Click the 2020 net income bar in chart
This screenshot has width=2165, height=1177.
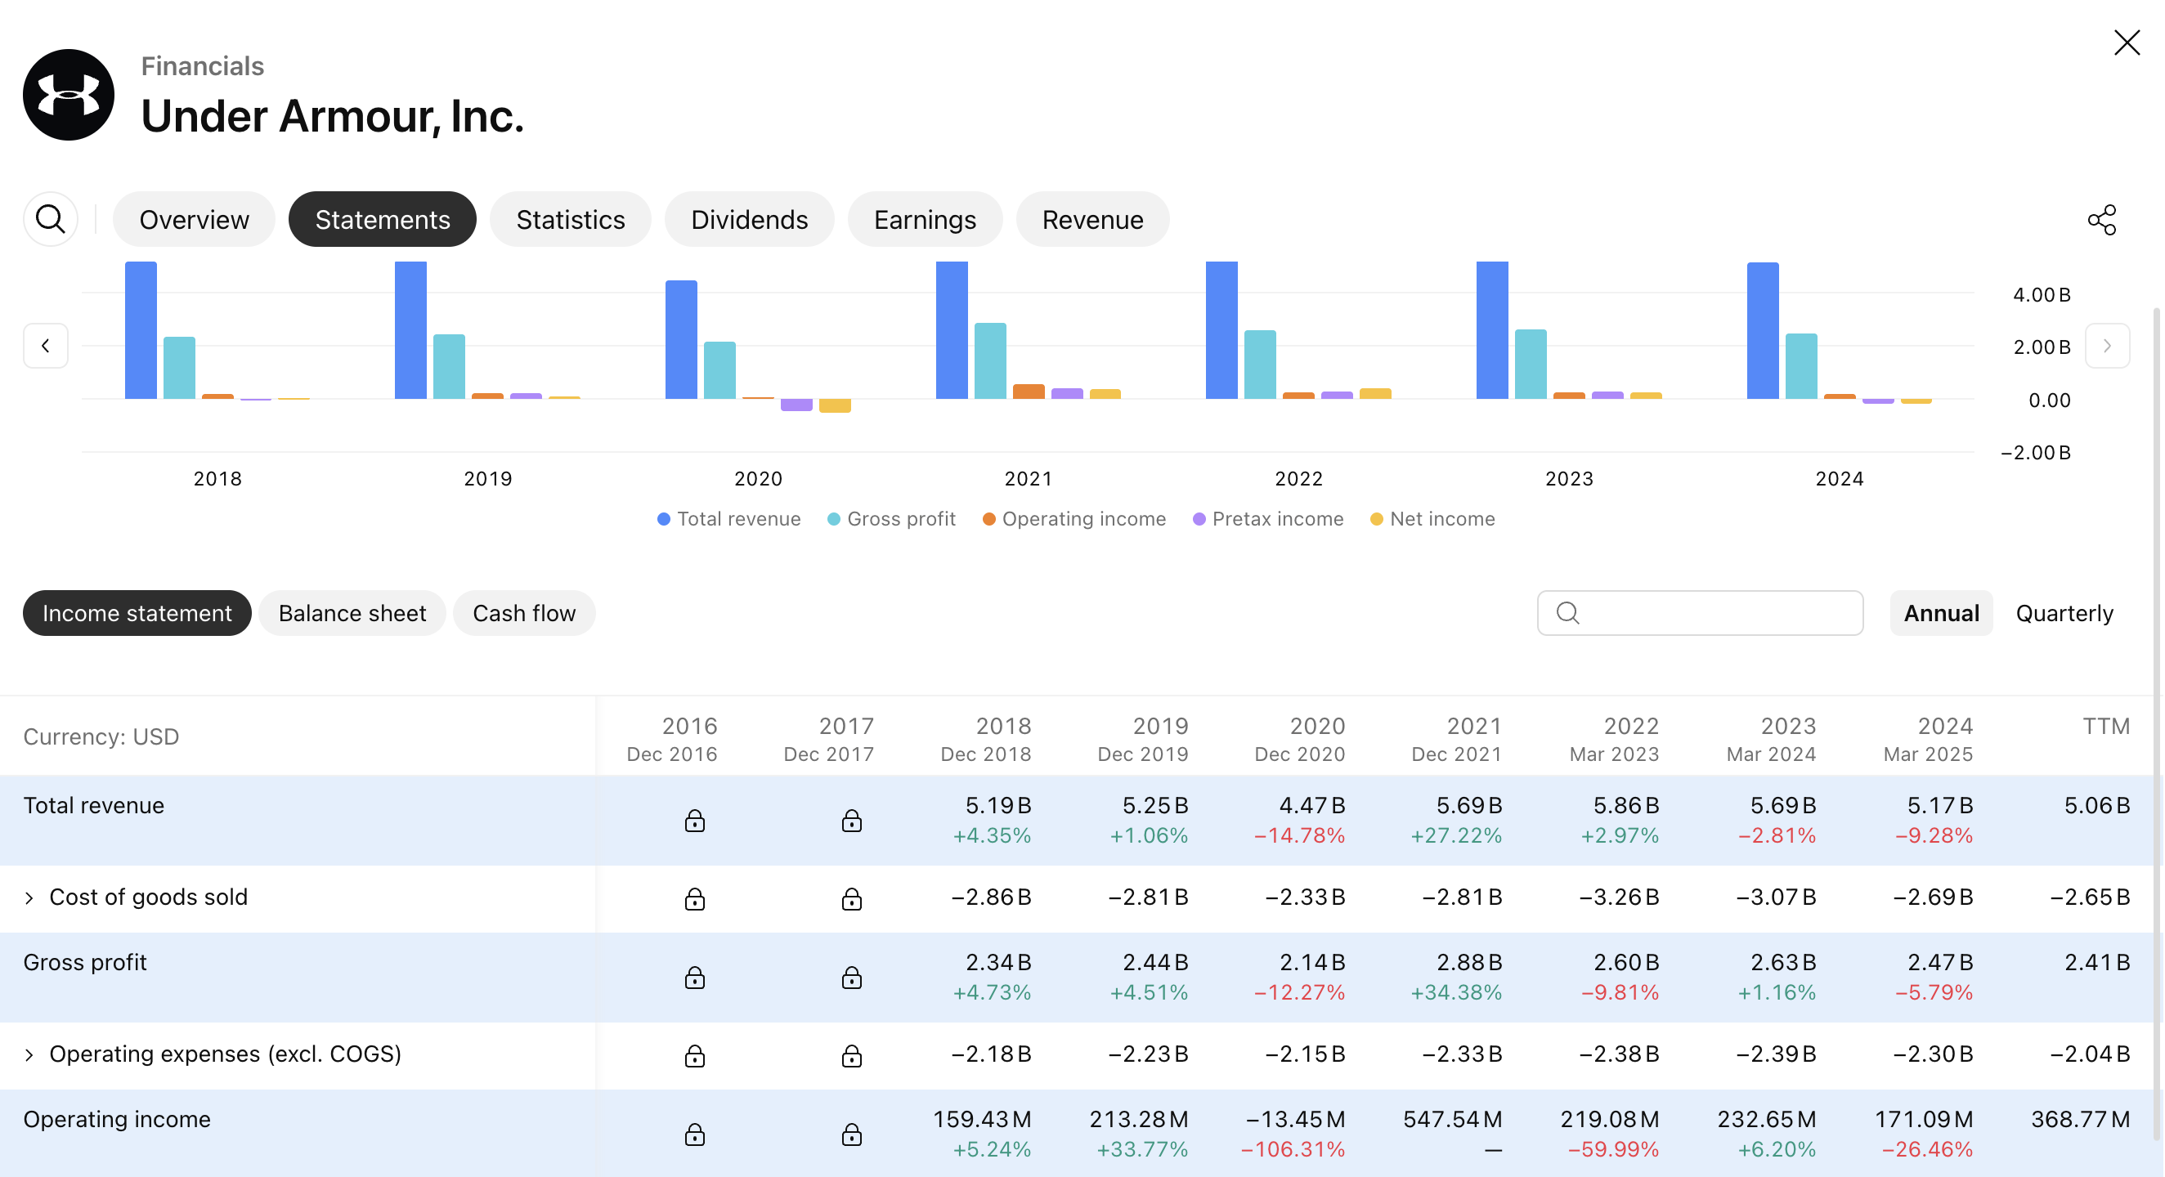[835, 405]
